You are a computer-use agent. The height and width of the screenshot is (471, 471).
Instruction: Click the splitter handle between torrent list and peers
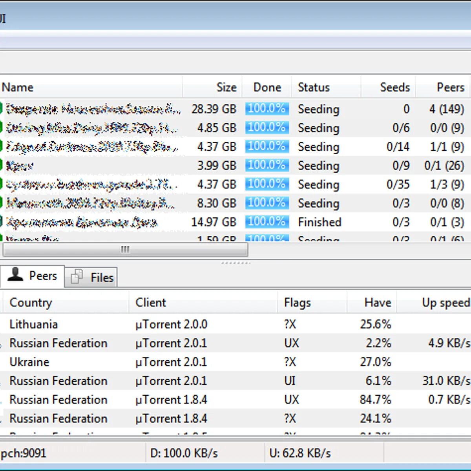pyautogui.click(x=235, y=262)
